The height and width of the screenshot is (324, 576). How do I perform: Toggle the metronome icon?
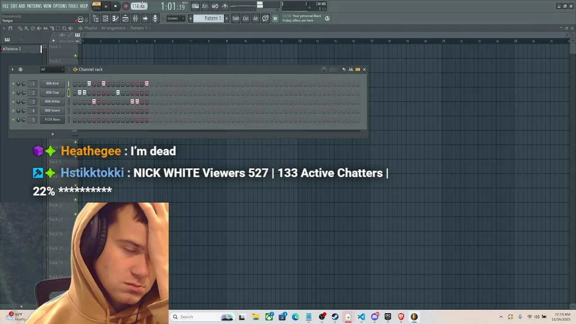pos(225,6)
